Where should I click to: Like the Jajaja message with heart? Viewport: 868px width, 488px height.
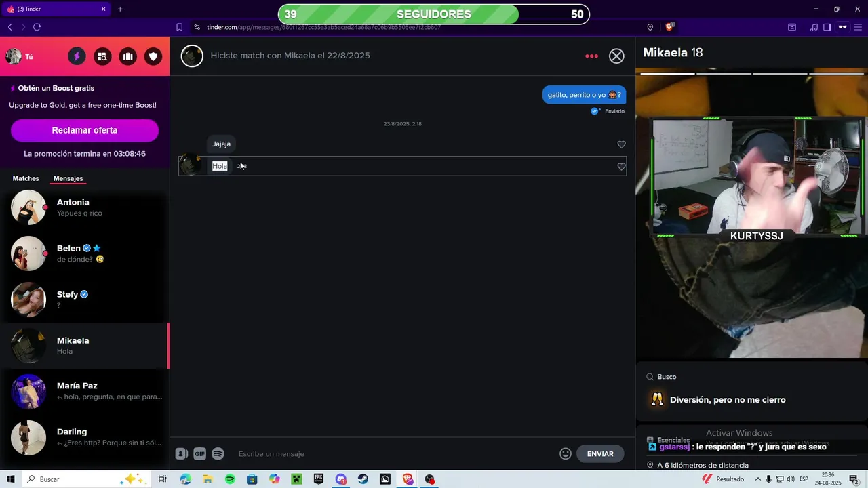click(621, 144)
